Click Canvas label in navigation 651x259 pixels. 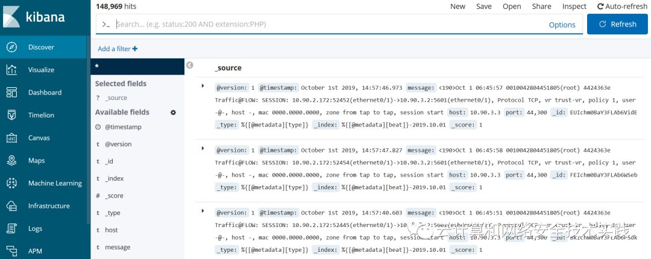pos(39,138)
